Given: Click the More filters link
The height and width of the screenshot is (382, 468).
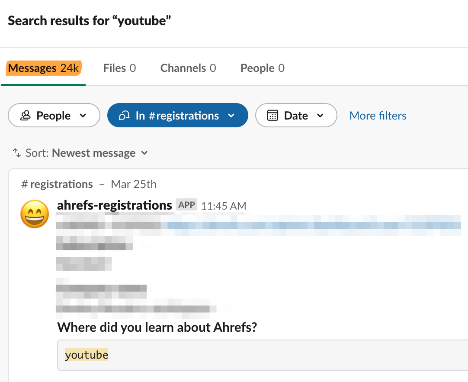Looking at the screenshot, I should (x=378, y=116).
